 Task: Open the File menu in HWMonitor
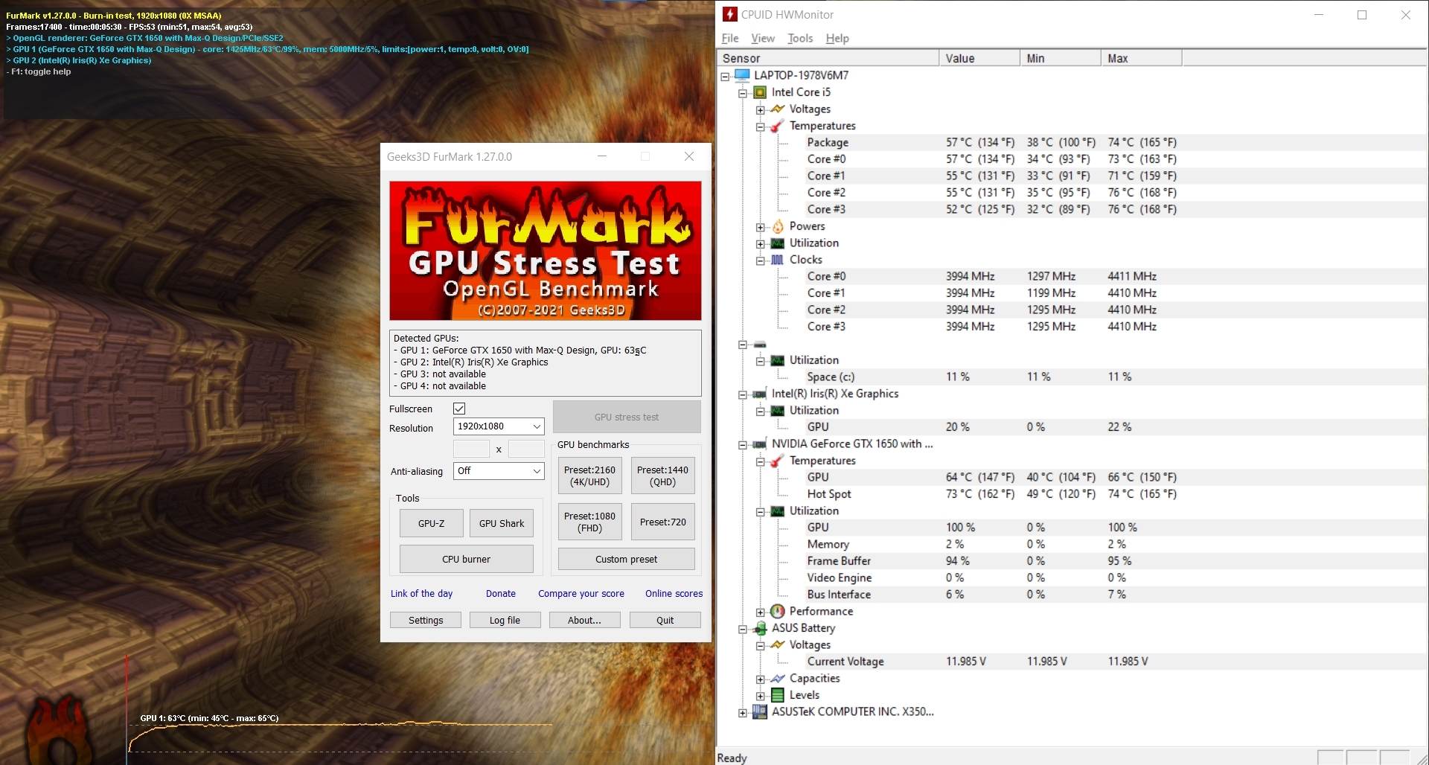click(730, 38)
